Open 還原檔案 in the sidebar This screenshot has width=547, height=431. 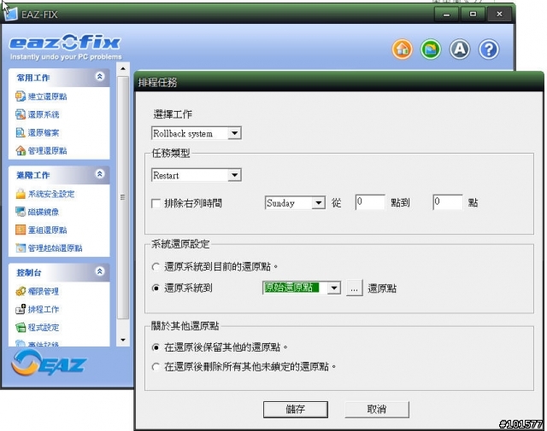point(44,133)
